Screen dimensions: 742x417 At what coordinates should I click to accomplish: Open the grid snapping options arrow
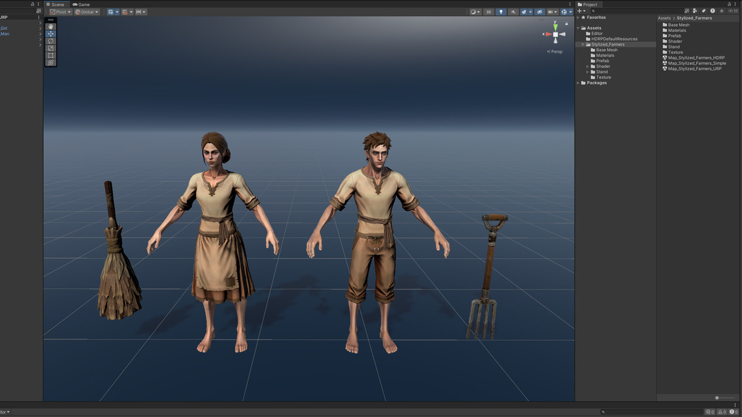(x=117, y=12)
